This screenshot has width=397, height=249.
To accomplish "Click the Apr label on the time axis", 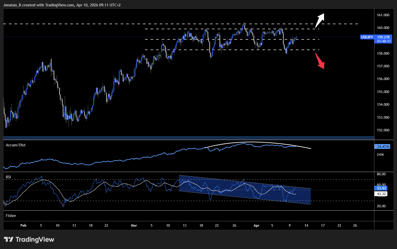I will (x=256, y=225).
